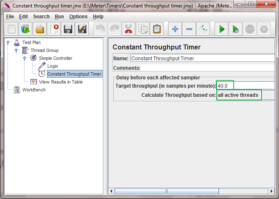The width and height of the screenshot is (279, 199).
Task: Click the Name input field
Action: 203,59
